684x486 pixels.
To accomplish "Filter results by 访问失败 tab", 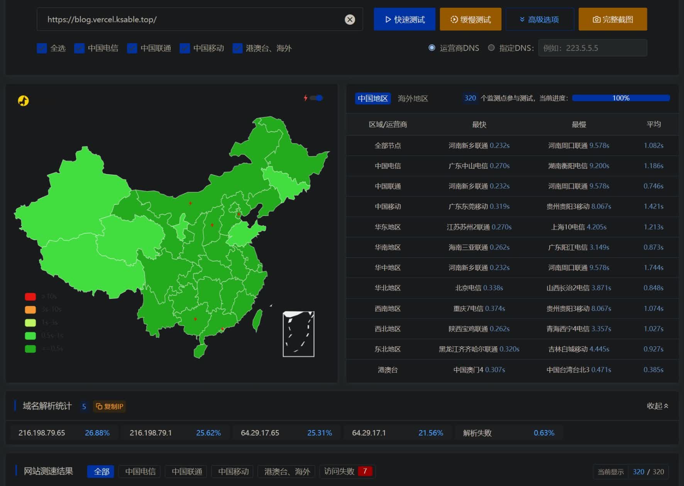I will tap(347, 471).
